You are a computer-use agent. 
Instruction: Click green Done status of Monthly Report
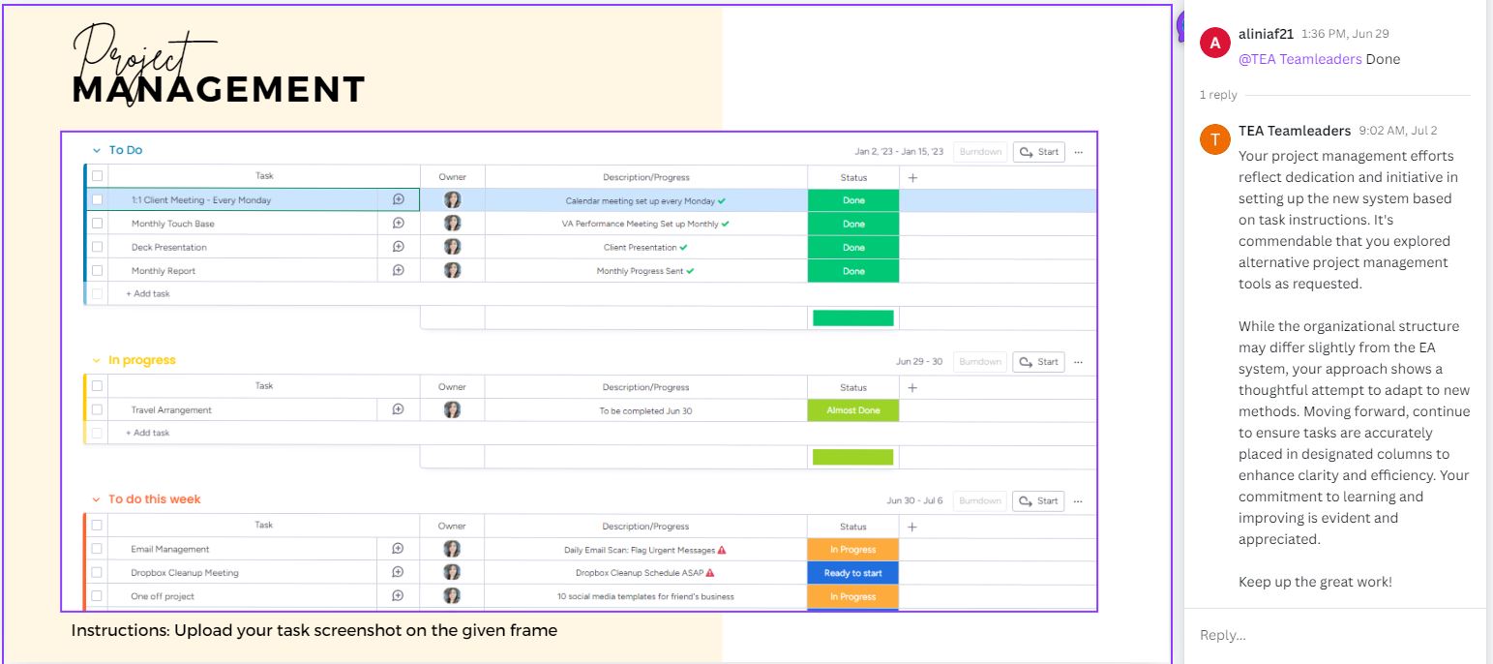pos(853,271)
